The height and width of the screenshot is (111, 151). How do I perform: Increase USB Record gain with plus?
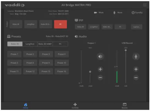click(136, 69)
